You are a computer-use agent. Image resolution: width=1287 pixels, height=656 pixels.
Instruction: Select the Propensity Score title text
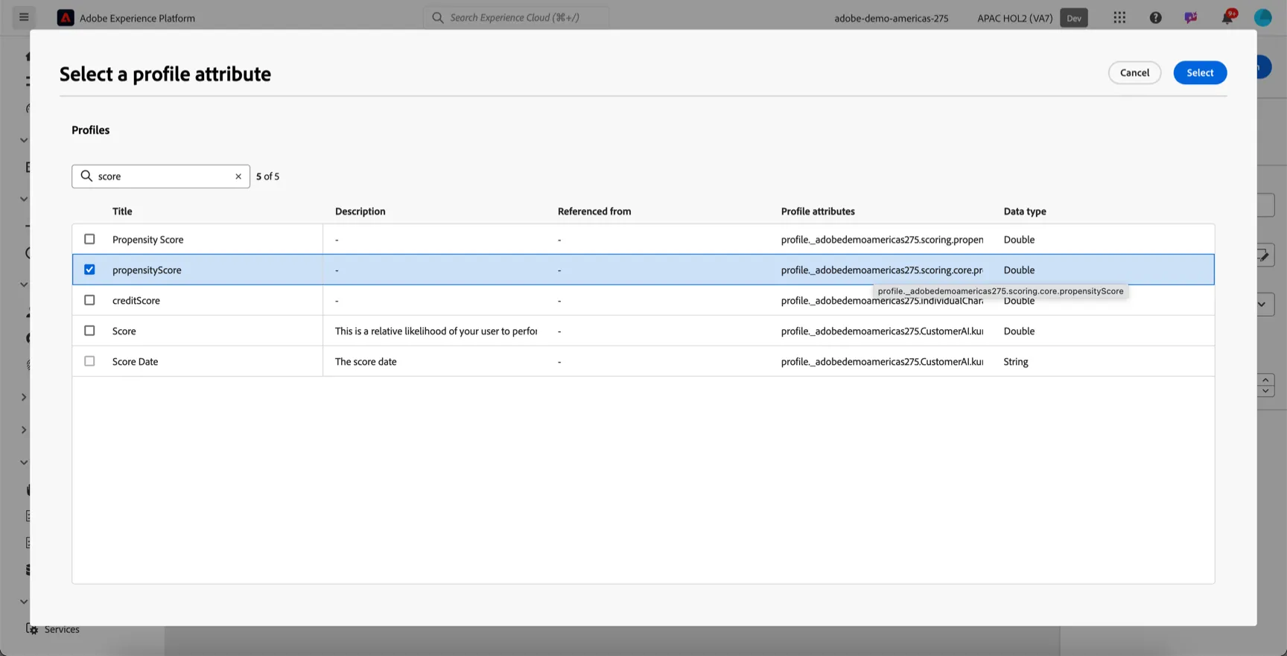coord(147,240)
